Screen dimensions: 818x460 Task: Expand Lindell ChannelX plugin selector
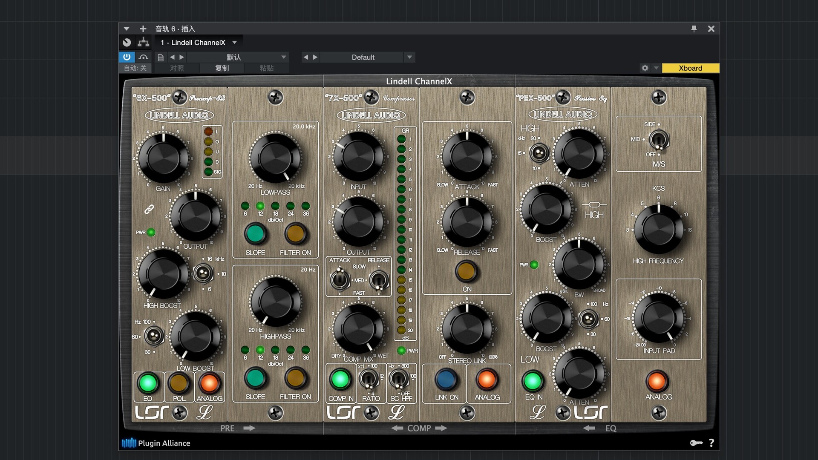tap(235, 43)
